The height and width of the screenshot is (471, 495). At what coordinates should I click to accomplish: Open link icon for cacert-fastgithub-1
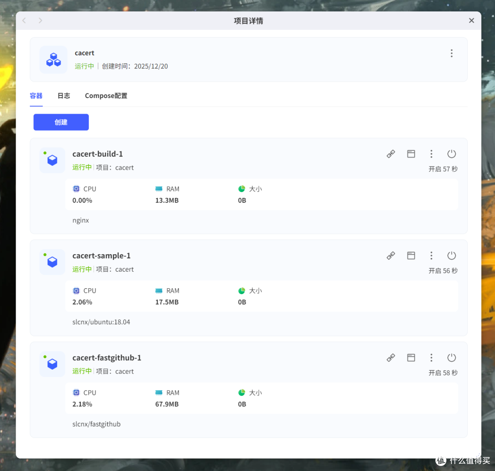tap(391, 358)
